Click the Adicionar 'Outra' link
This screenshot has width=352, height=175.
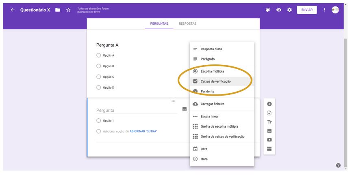143,131
